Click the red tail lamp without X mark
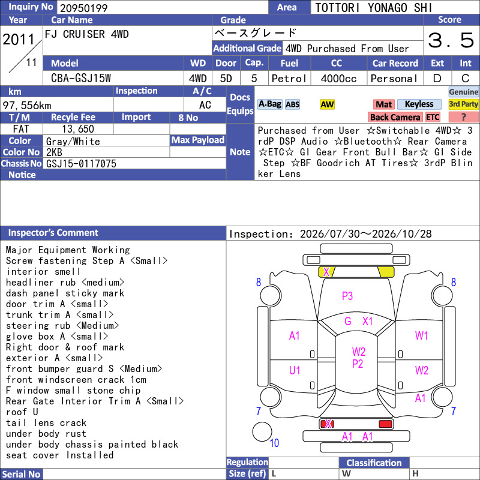This screenshot has width=480, height=480. [385, 424]
